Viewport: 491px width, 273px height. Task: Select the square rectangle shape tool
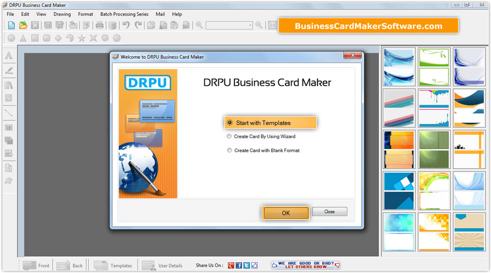pyautogui.click(x=35, y=38)
